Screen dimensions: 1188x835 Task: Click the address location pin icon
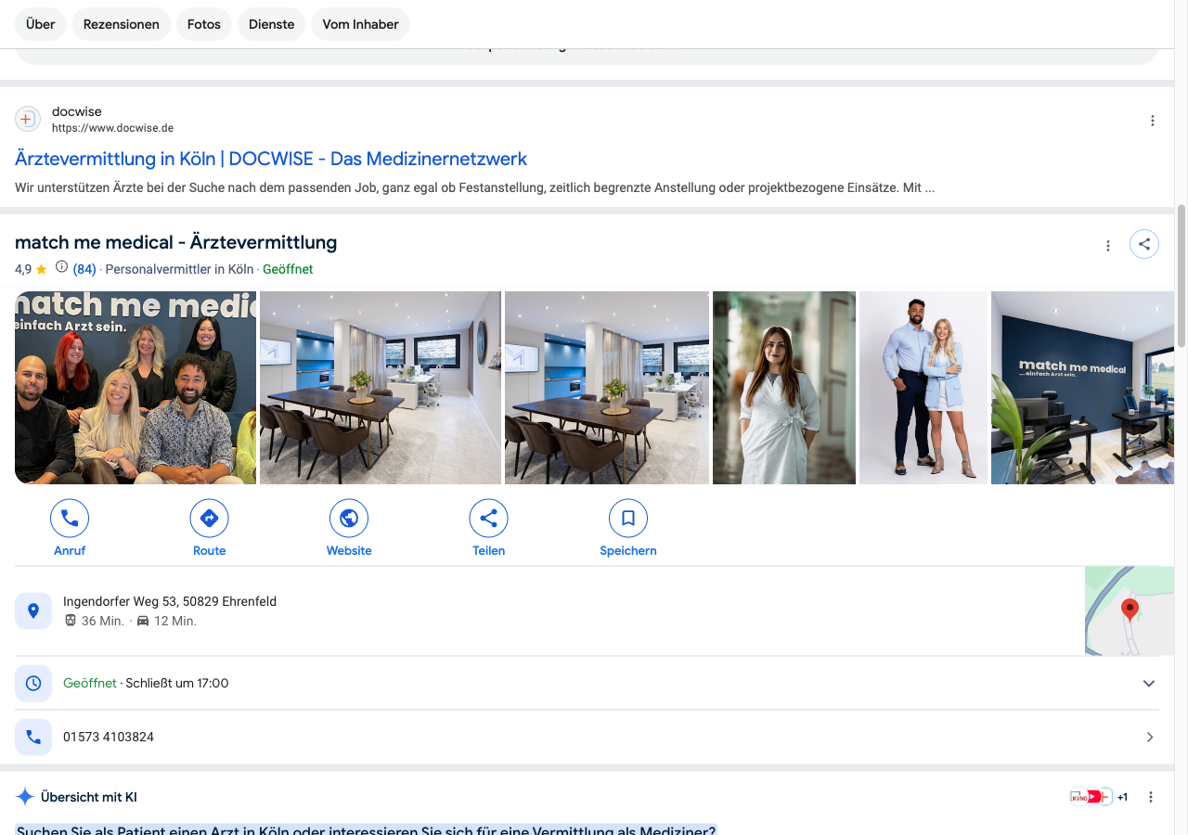click(x=33, y=610)
